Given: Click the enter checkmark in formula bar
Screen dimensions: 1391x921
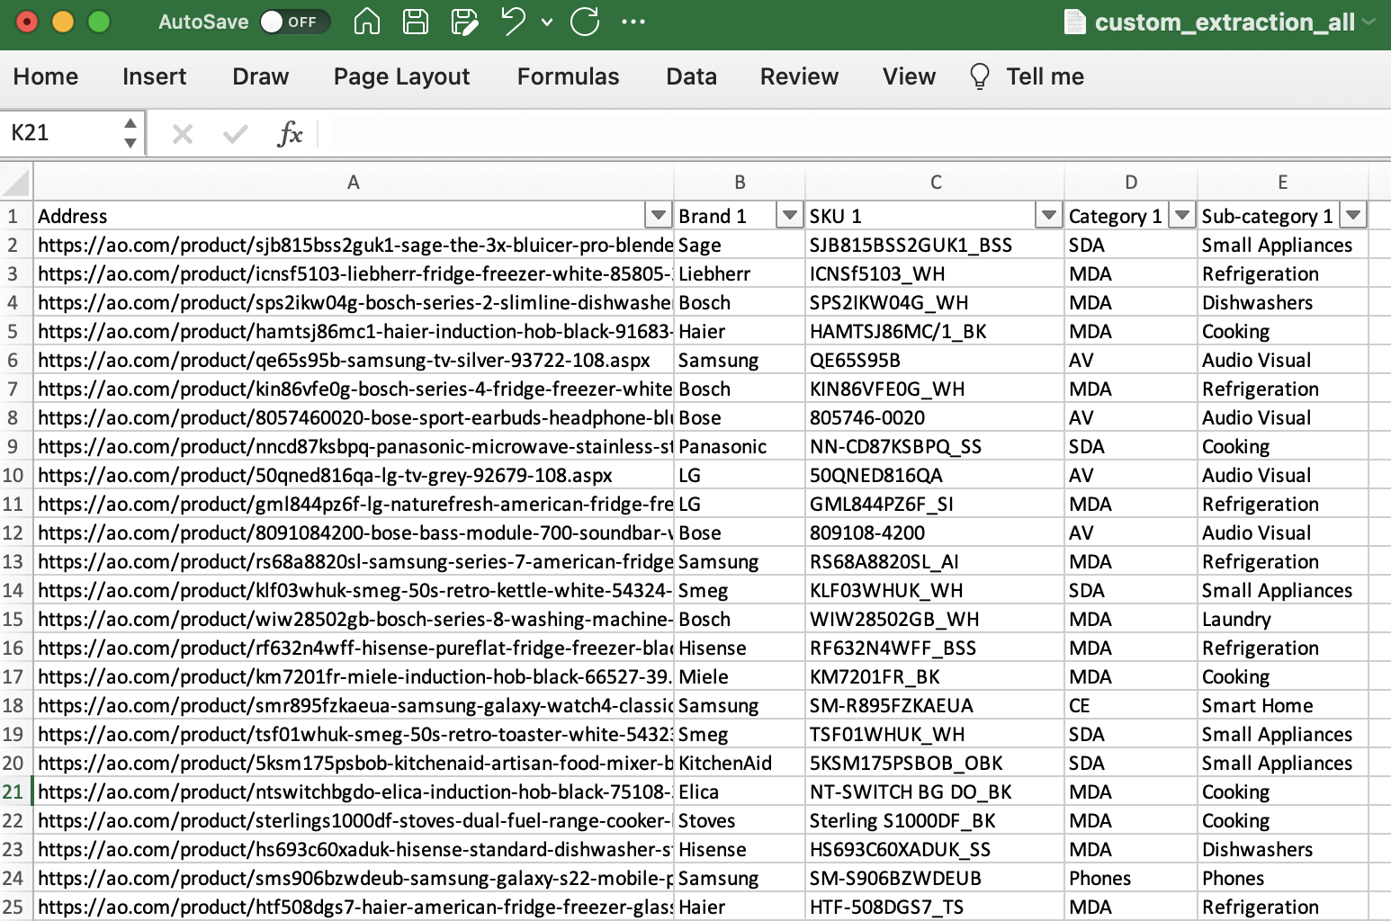Looking at the screenshot, I should (x=233, y=132).
